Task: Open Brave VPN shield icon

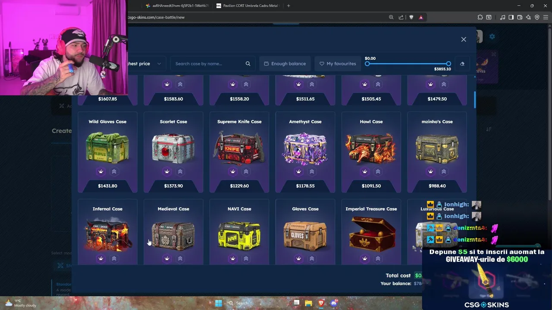Action: pos(537,17)
